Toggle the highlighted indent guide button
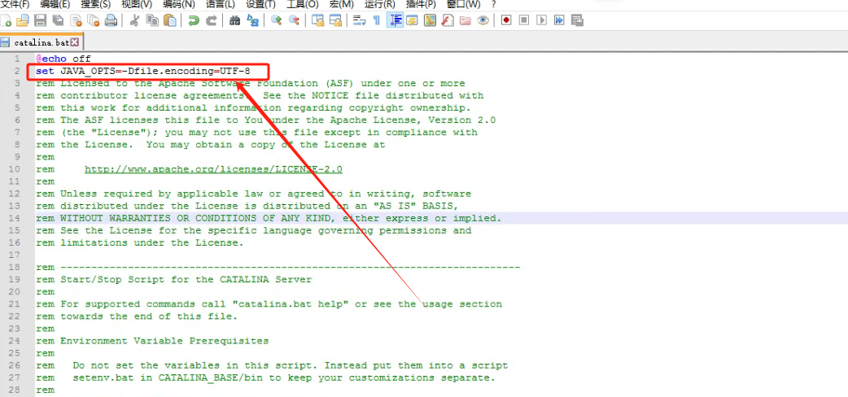848x397 pixels. [x=396, y=20]
